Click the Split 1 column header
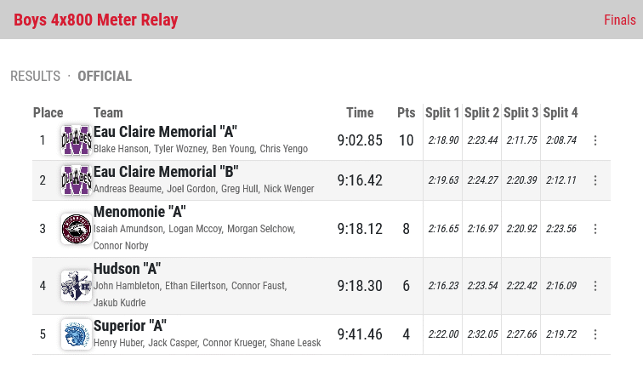This screenshot has width=643, height=365. coord(442,112)
